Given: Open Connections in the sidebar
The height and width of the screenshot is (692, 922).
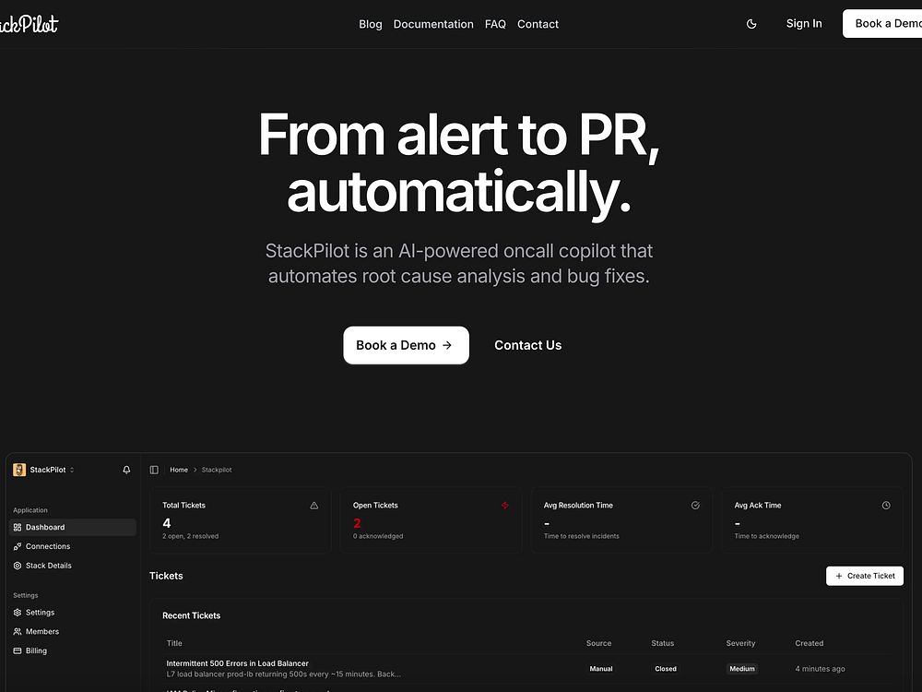Looking at the screenshot, I should tap(73, 546).
